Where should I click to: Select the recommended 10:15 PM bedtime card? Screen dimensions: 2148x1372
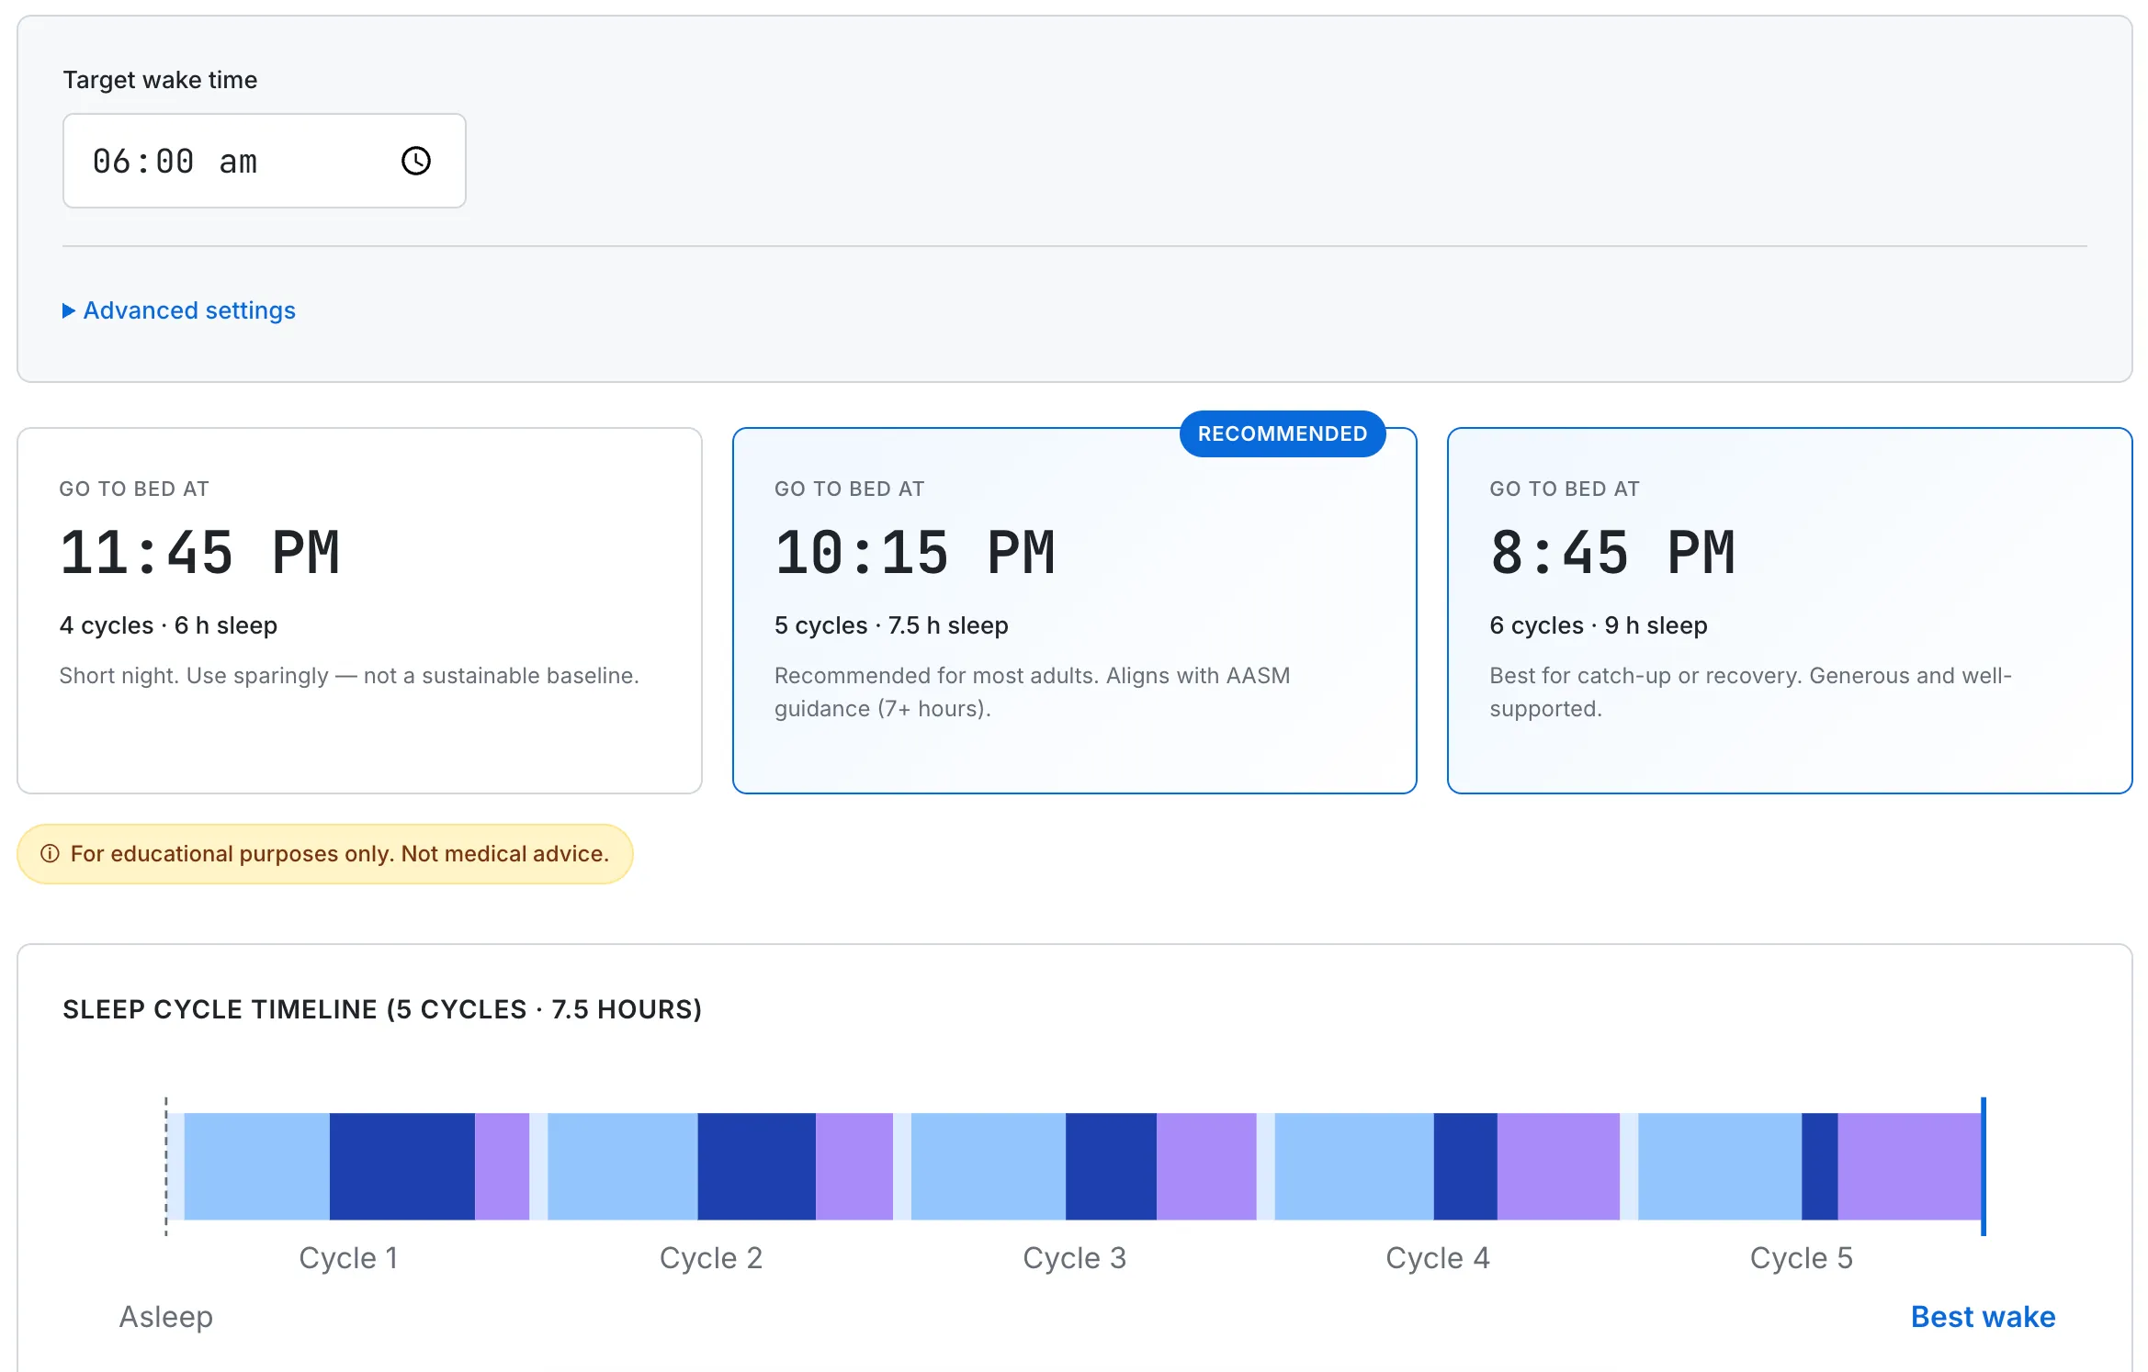click(1073, 606)
